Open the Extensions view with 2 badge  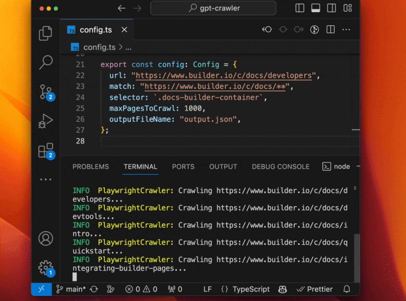coord(47,151)
